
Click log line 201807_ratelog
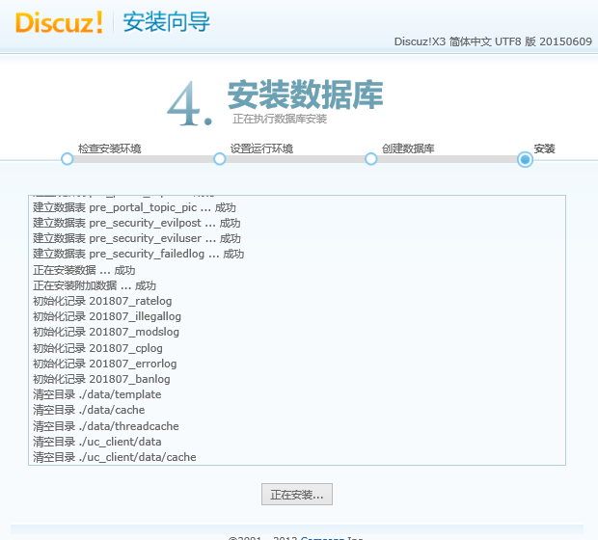102,301
